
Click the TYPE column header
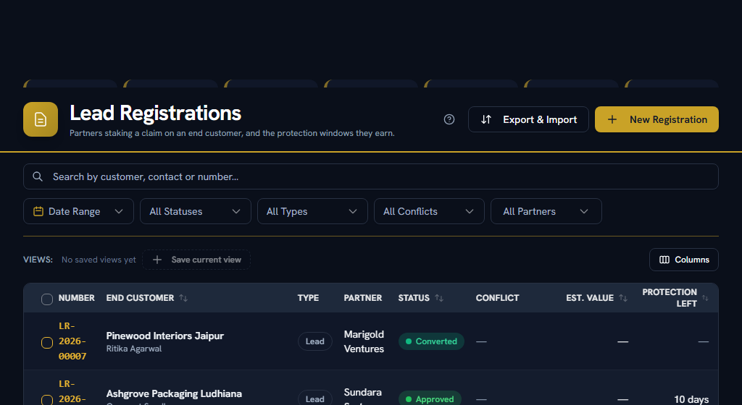308,298
